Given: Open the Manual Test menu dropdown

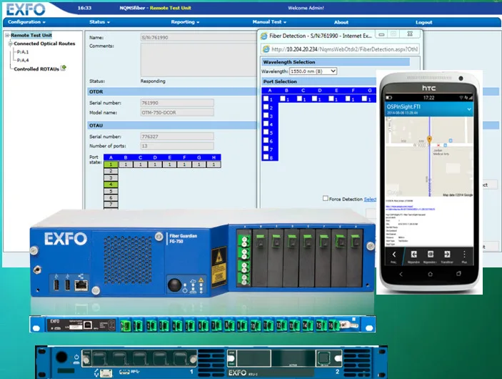Looking at the screenshot, I should click(269, 21).
